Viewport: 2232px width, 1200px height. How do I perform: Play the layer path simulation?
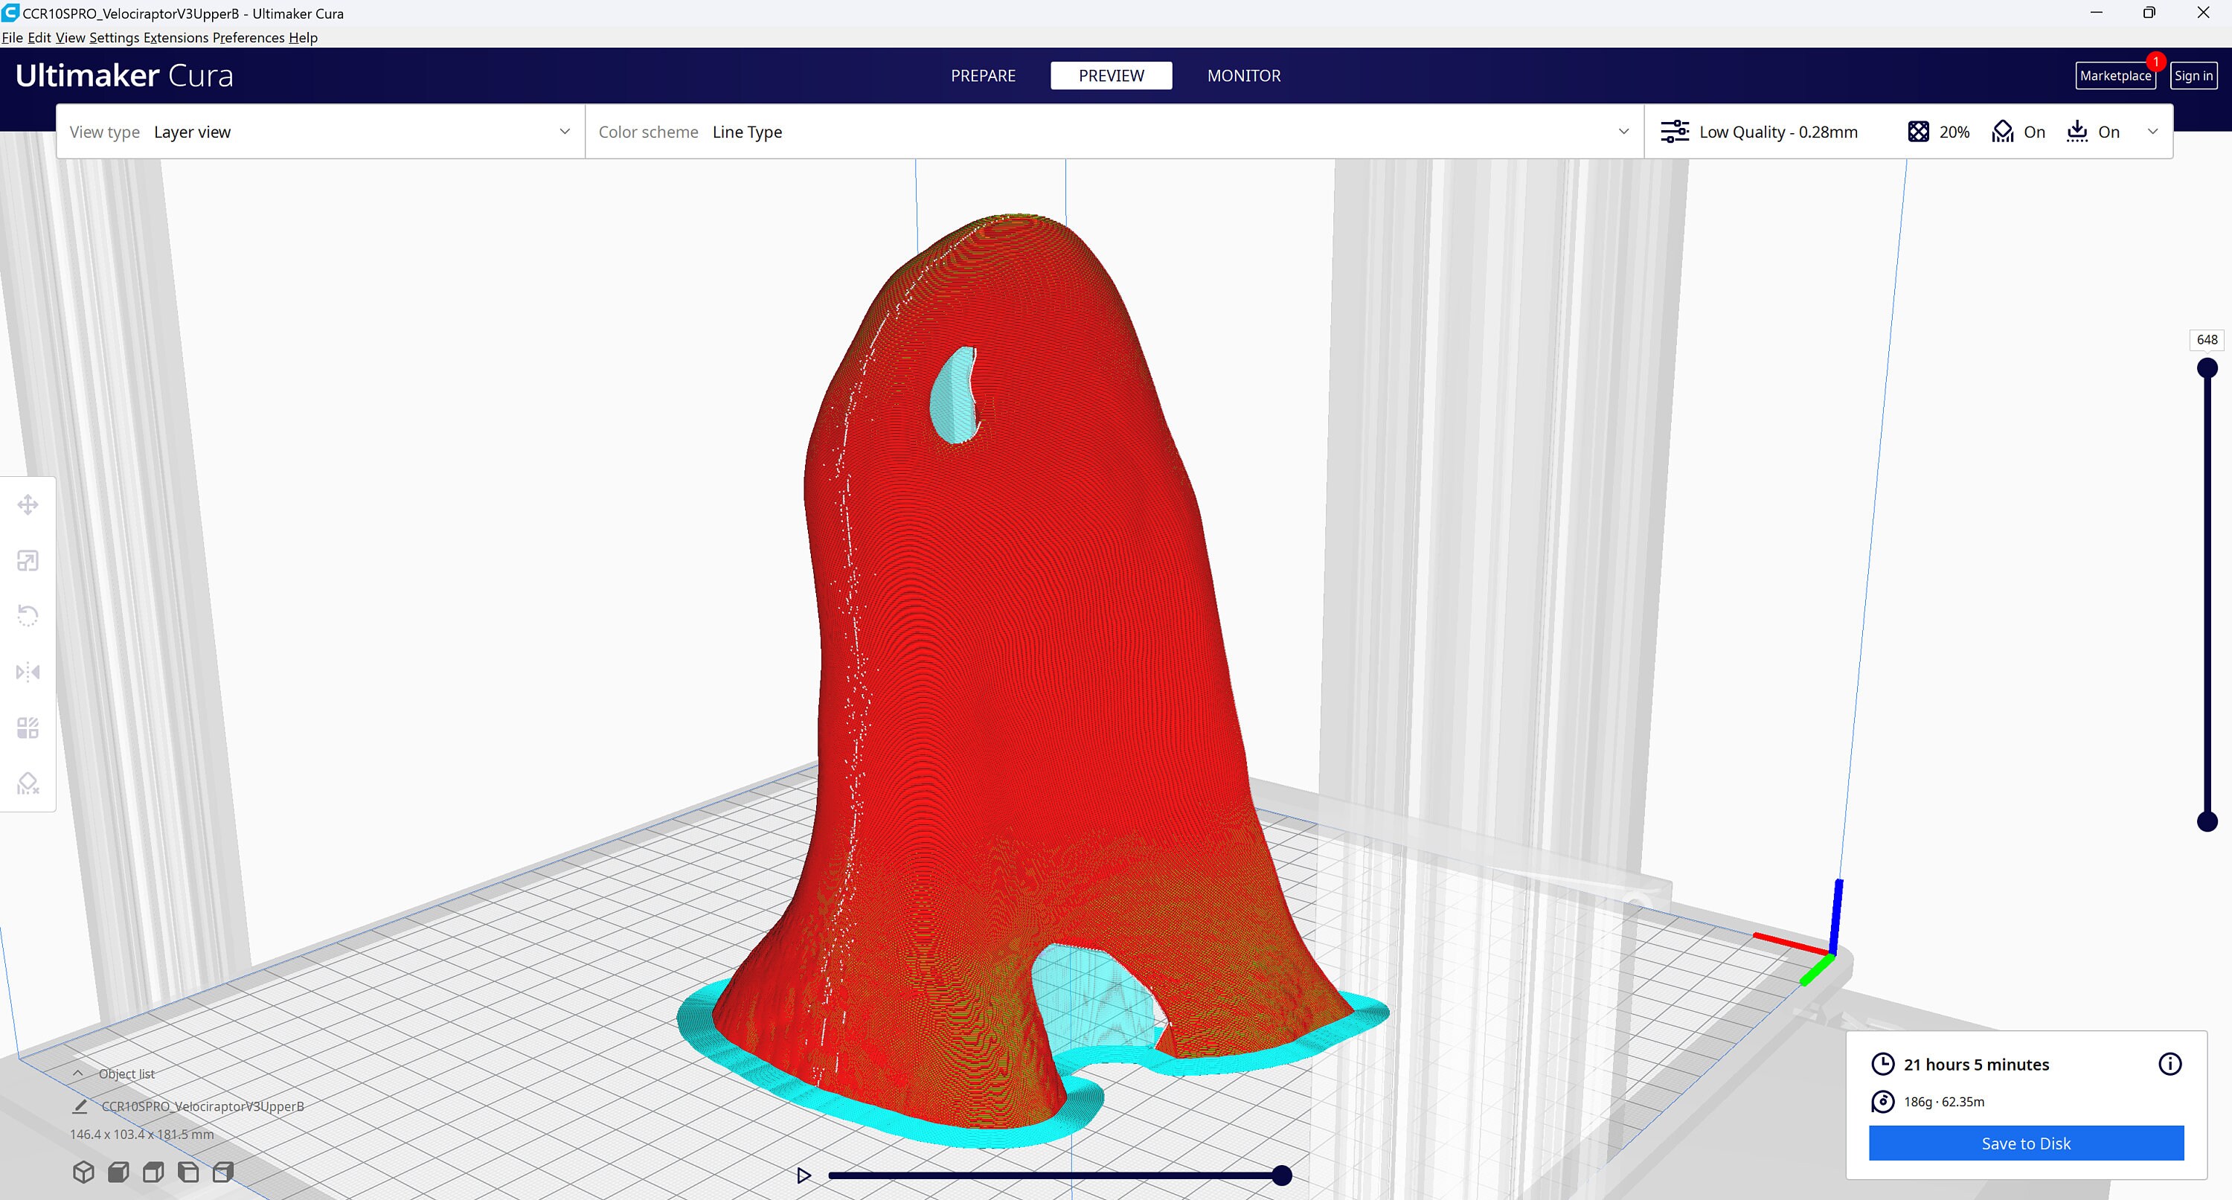[804, 1175]
